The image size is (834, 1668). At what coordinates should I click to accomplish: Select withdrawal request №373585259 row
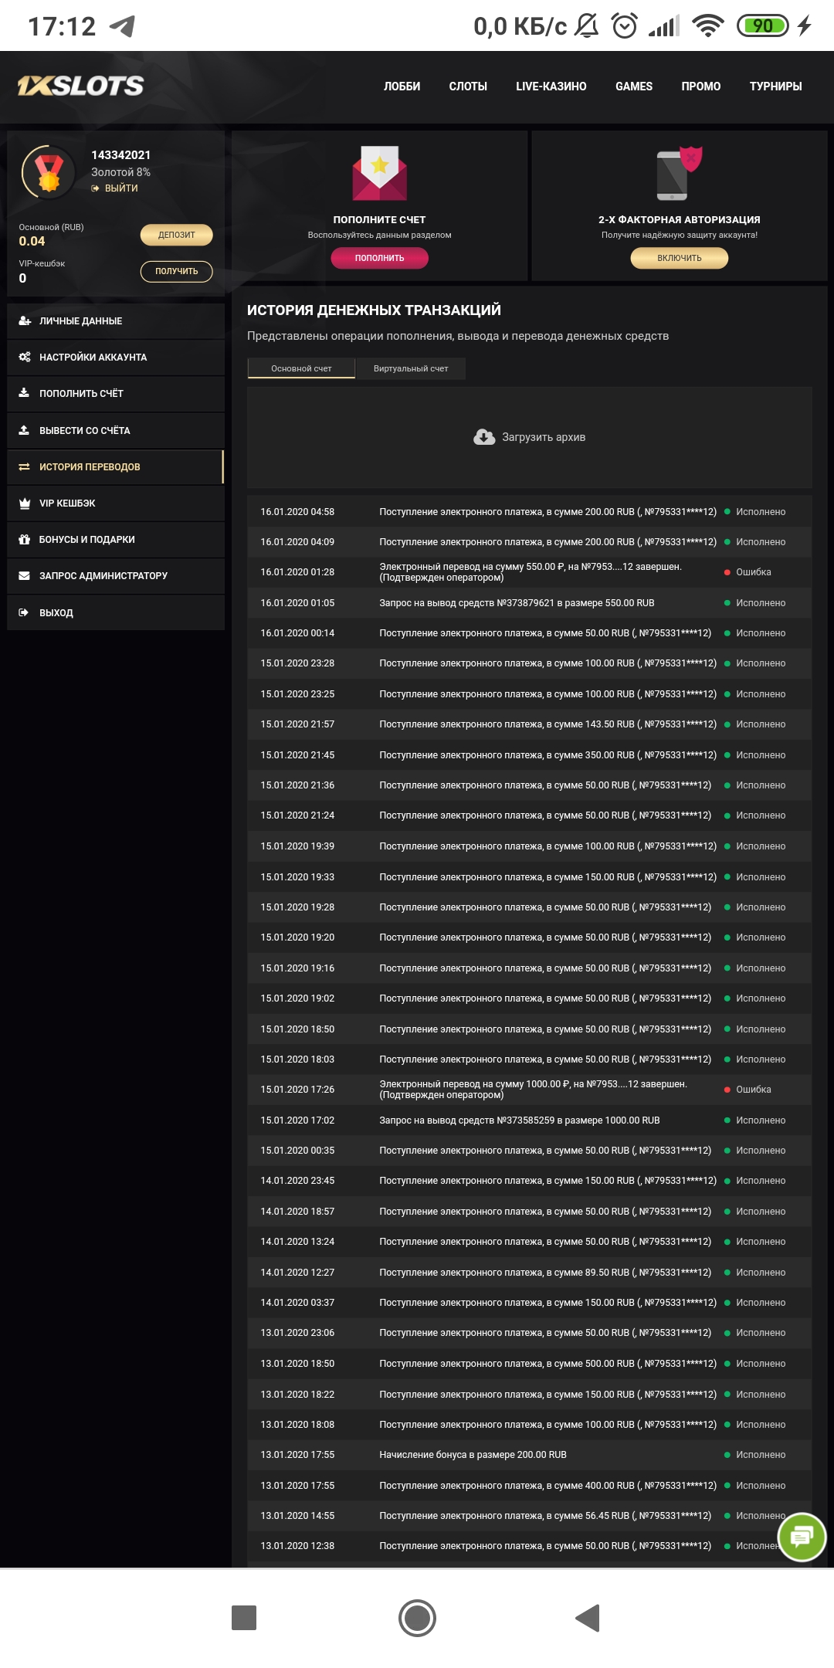tap(530, 1120)
